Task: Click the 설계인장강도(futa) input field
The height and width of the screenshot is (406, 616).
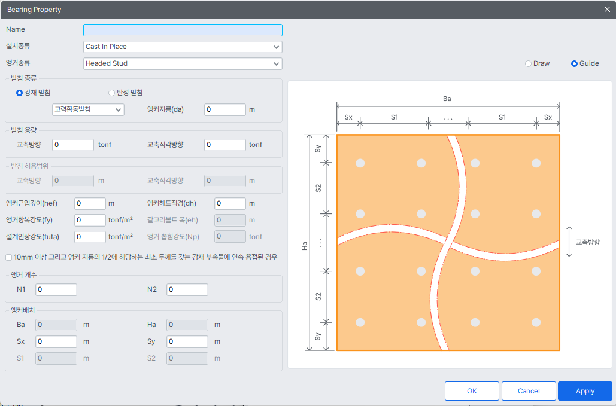Action: [90, 237]
